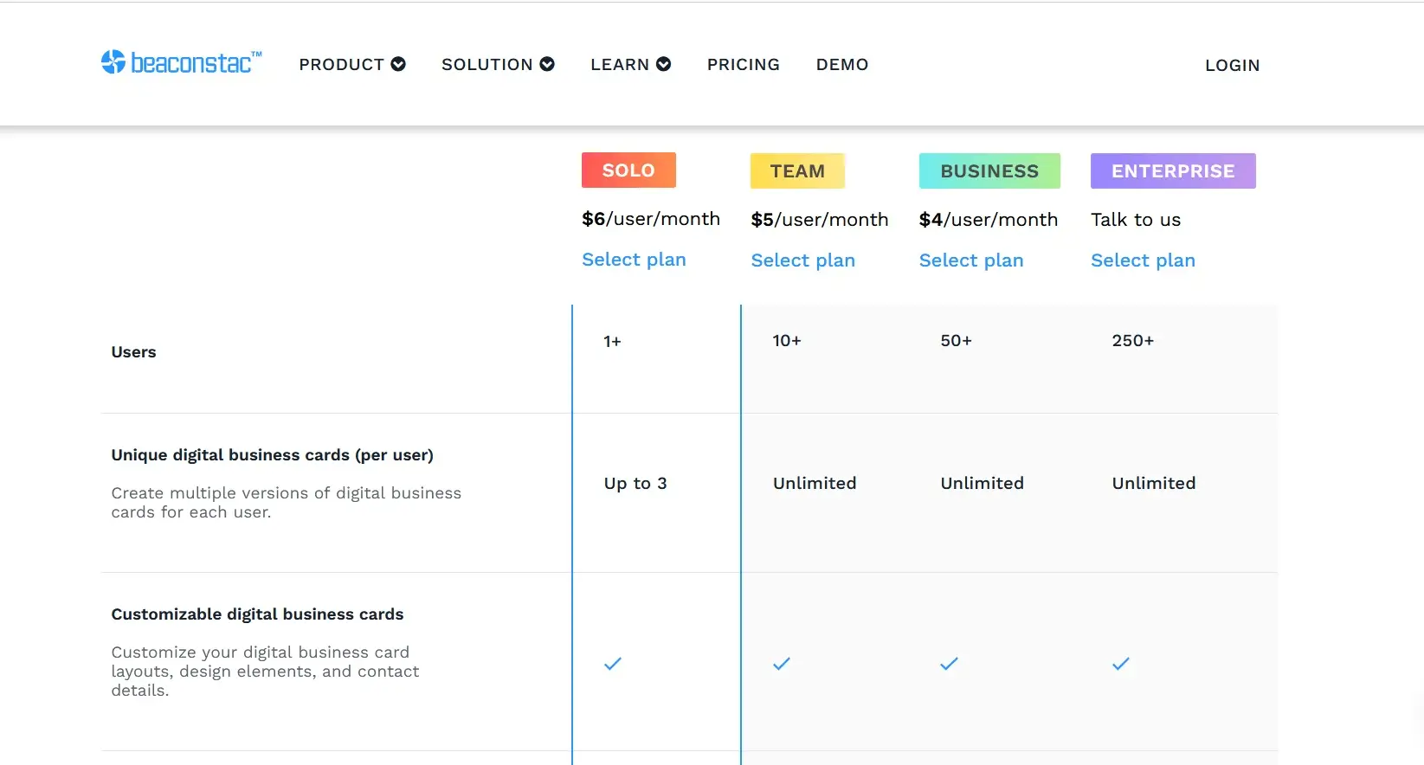Choose Select plan for Business

pos(970,260)
